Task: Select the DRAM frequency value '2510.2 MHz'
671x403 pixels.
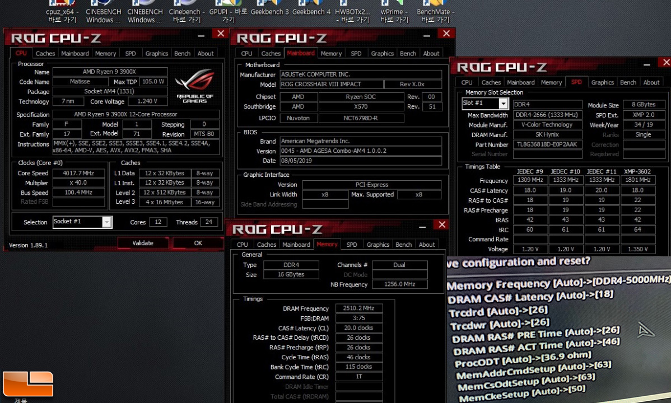Action: click(x=359, y=308)
